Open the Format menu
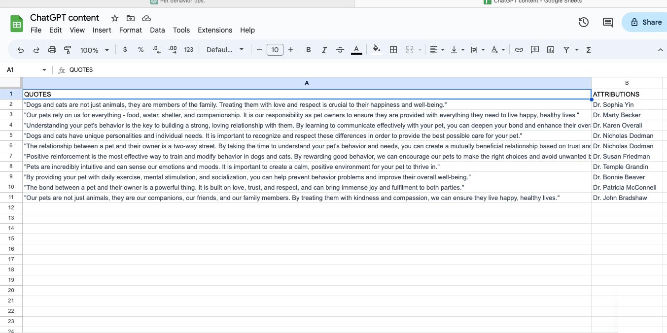Screen dimensions: 667x333 [130, 30]
